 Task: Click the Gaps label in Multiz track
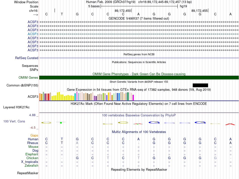[34, 135]
